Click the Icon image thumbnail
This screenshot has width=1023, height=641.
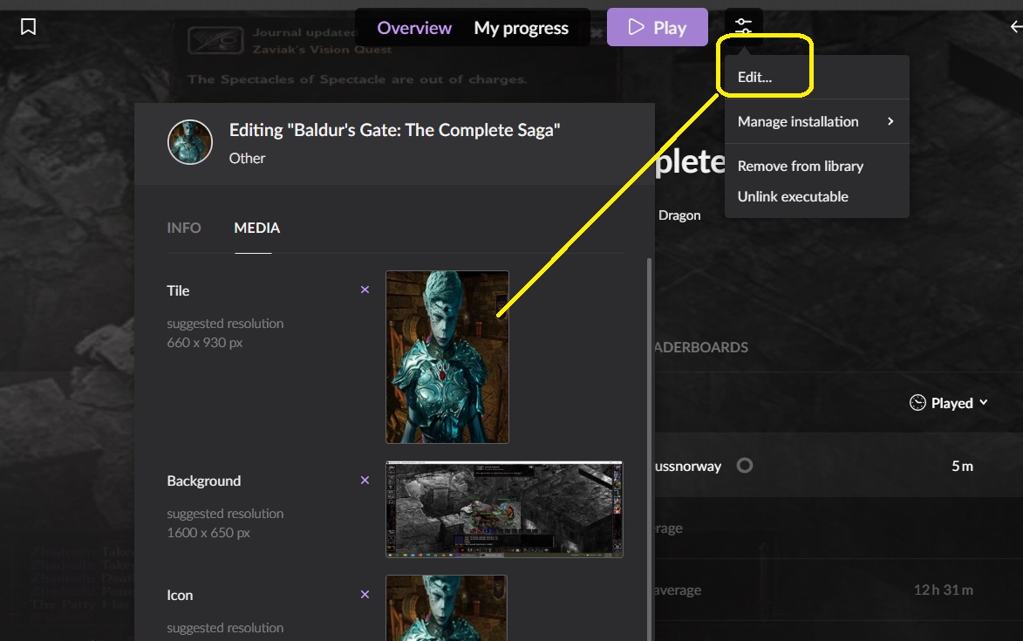click(447, 608)
